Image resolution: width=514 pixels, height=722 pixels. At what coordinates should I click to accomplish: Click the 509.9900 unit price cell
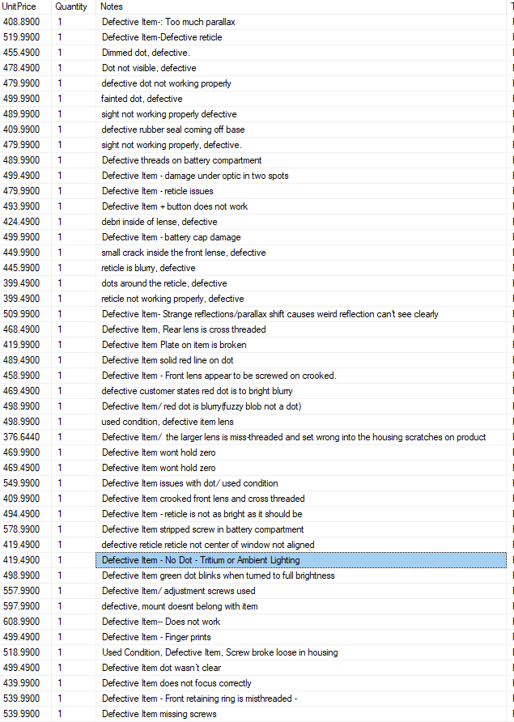click(25, 314)
